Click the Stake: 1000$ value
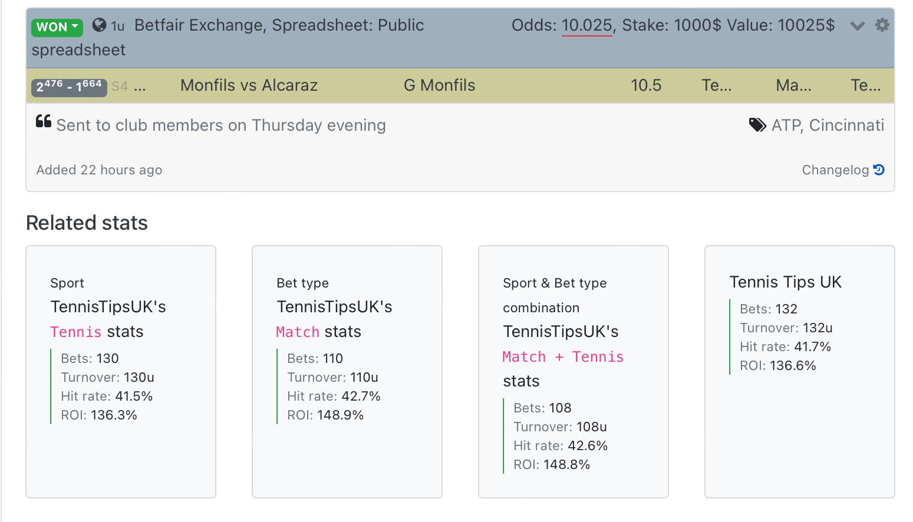913x522 pixels. tap(672, 25)
